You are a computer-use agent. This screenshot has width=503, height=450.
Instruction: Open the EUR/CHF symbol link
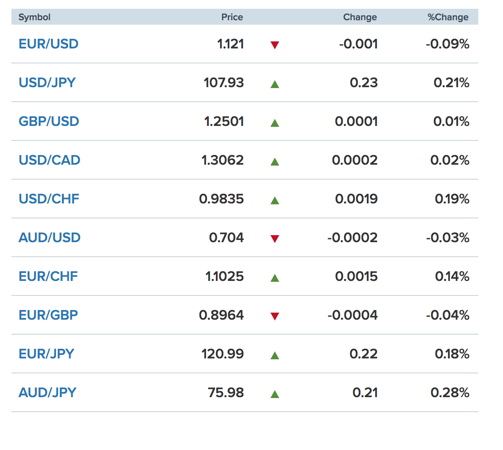[48, 277]
